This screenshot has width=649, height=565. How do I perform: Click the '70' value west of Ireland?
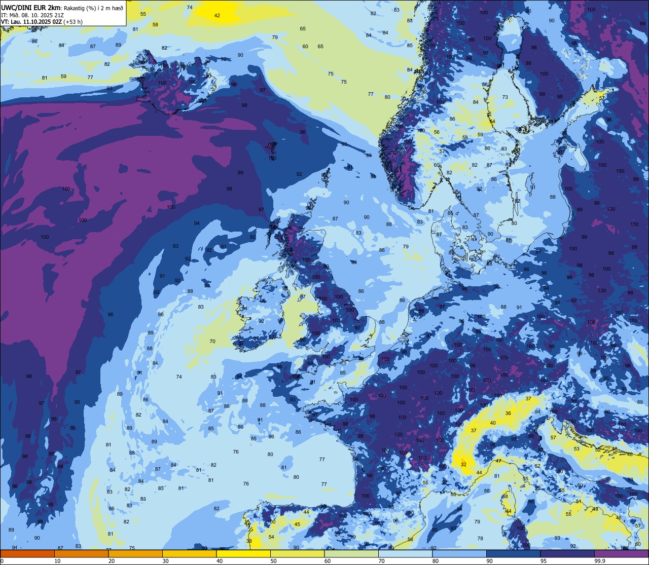pyautogui.click(x=212, y=342)
